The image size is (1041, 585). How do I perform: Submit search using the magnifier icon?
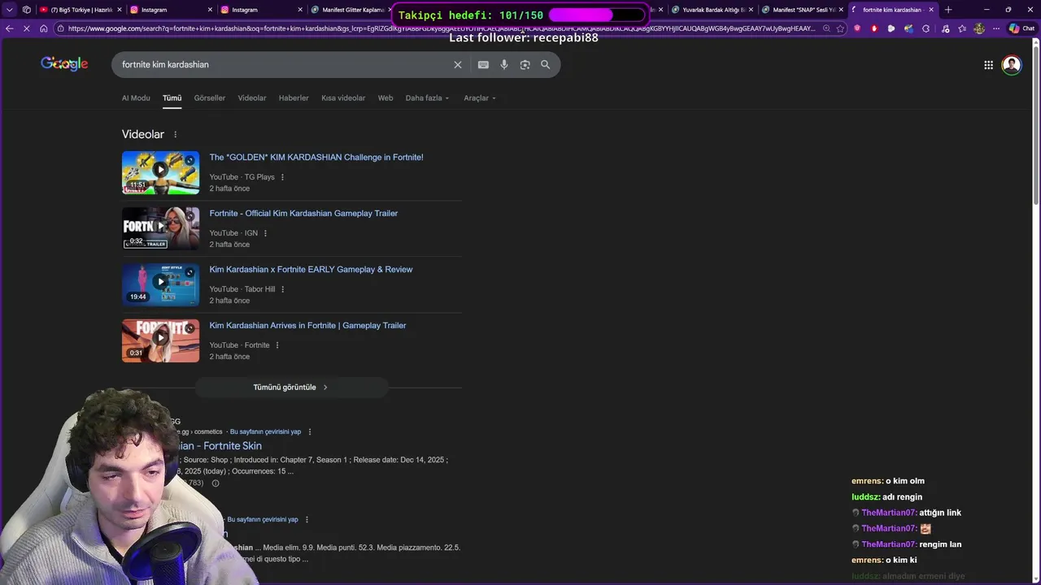point(546,65)
